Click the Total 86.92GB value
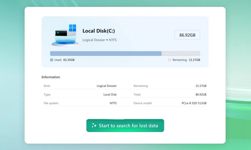 (201, 94)
